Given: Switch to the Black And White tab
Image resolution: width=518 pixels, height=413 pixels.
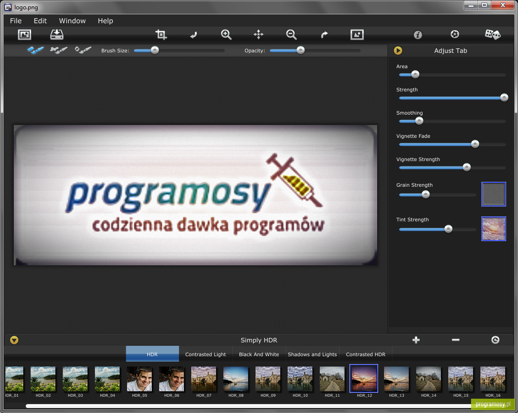Looking at the screenshot, I should pyautogui.click(x=259, y=354).
